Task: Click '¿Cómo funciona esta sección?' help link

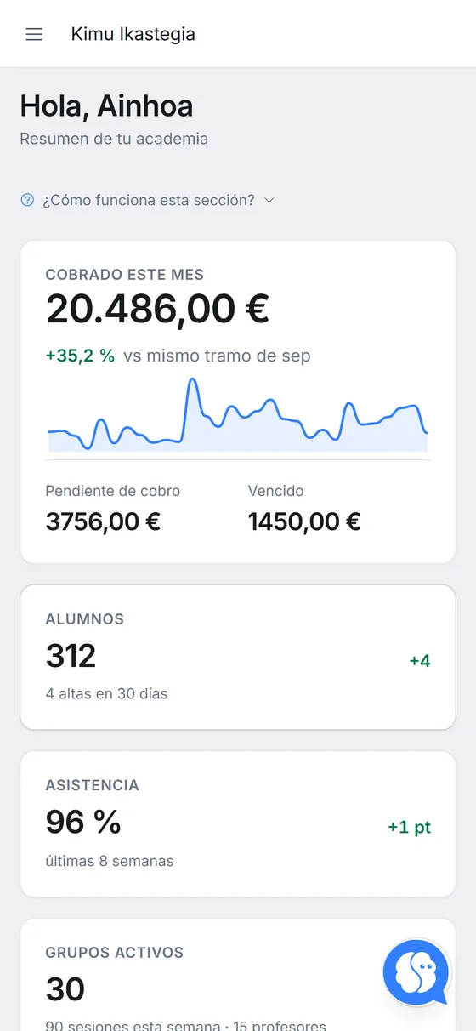Action: 148,200
